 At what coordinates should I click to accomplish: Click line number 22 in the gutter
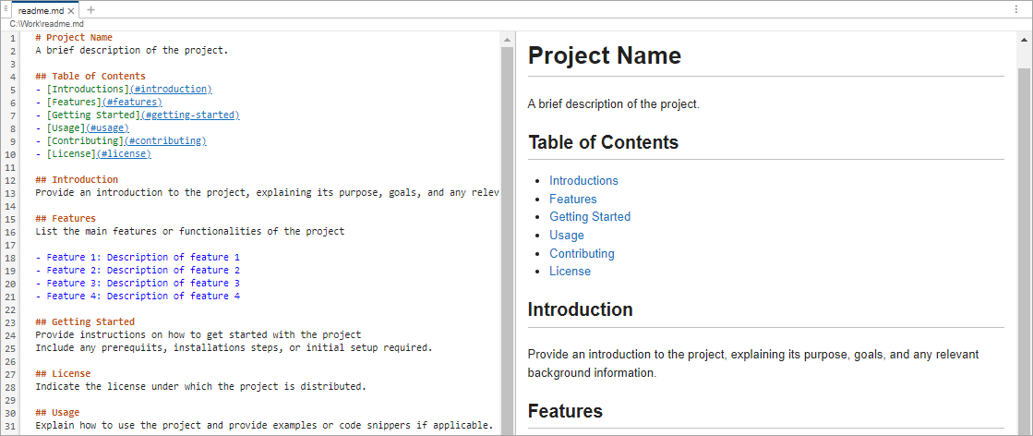tap(12, 309)
